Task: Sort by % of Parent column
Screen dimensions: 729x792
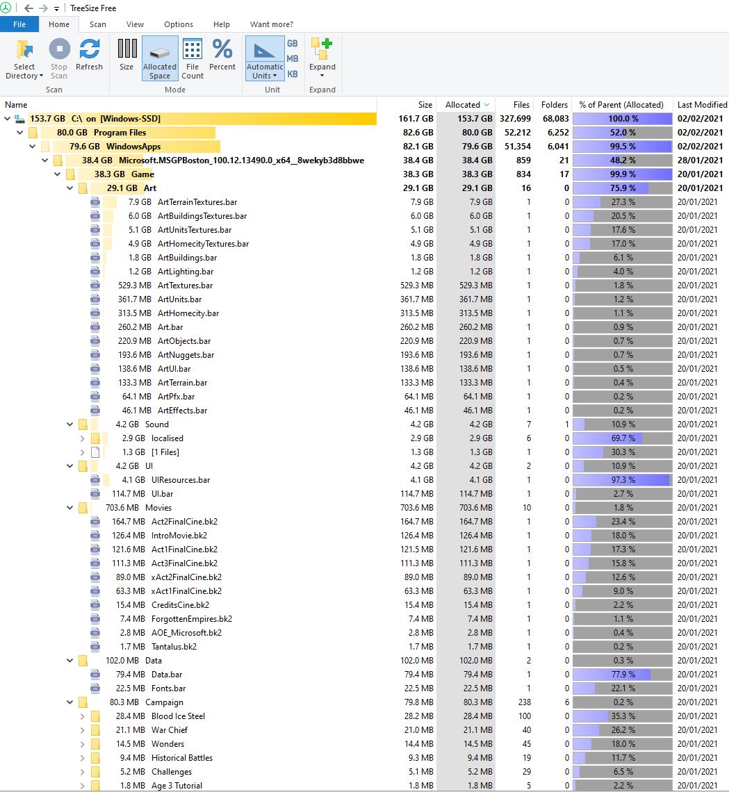Action: tap(622, 104)
